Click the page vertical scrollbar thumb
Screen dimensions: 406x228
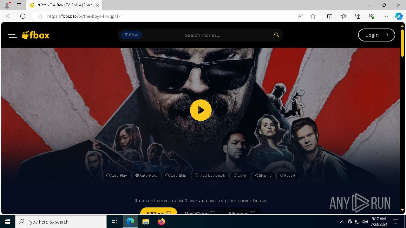point(402,43)
